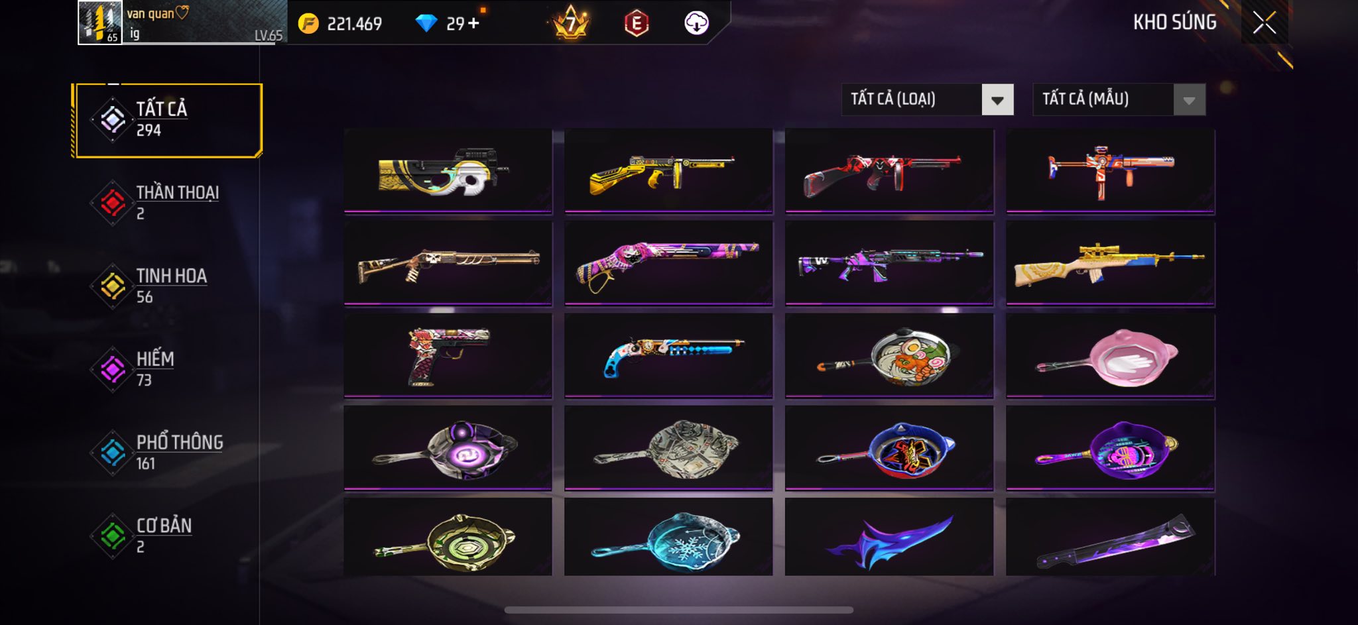Tap the cloud download icon
Screen dimensions: 1358x625
click(x=696, y=23)
